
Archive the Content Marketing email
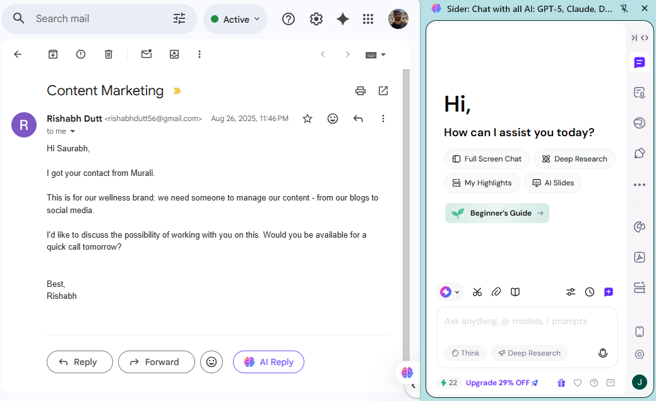tap(53, 54)
